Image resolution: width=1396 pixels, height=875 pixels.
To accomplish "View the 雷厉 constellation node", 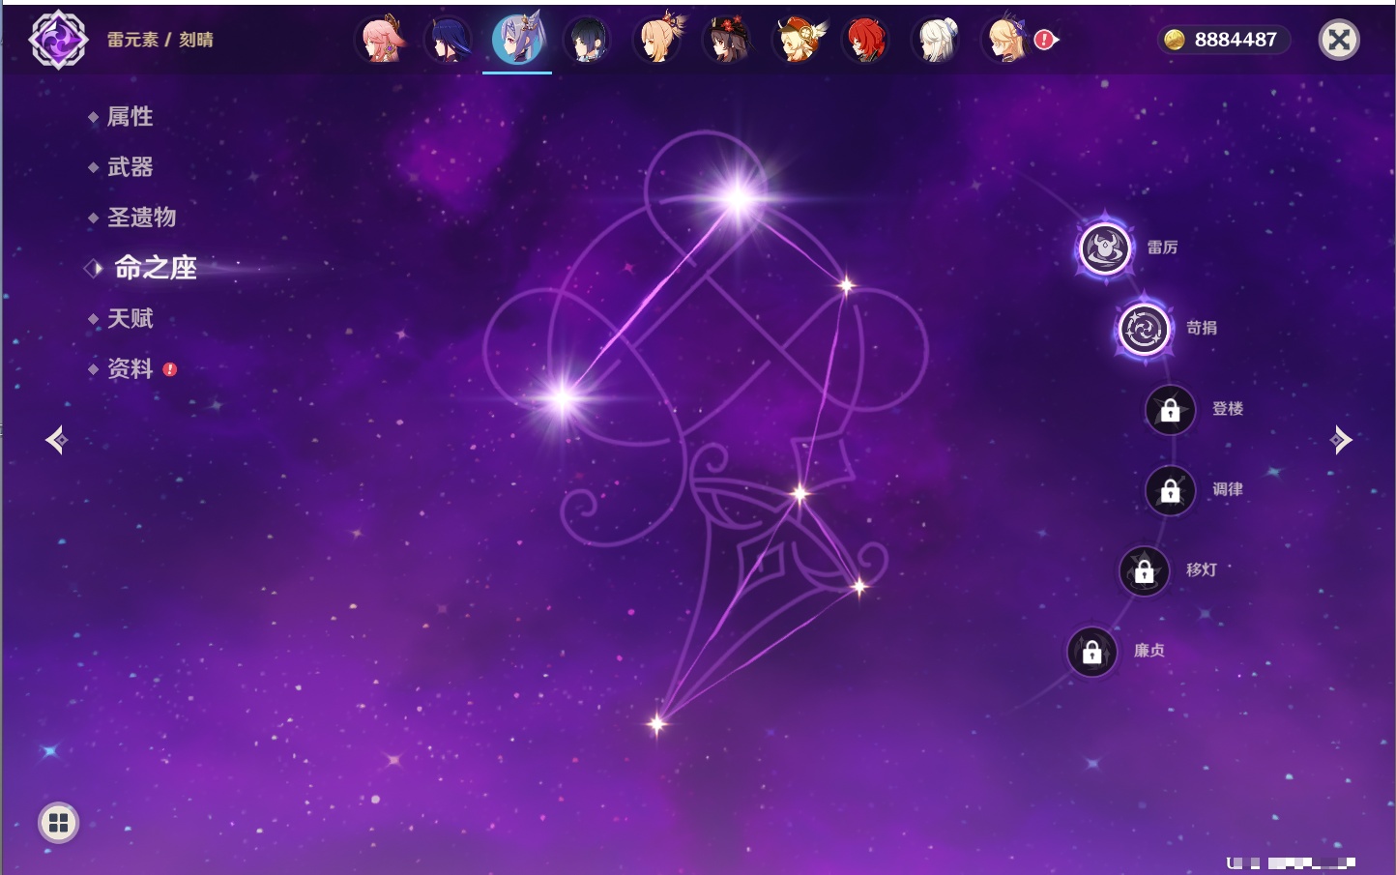I will coord(1105,248).
